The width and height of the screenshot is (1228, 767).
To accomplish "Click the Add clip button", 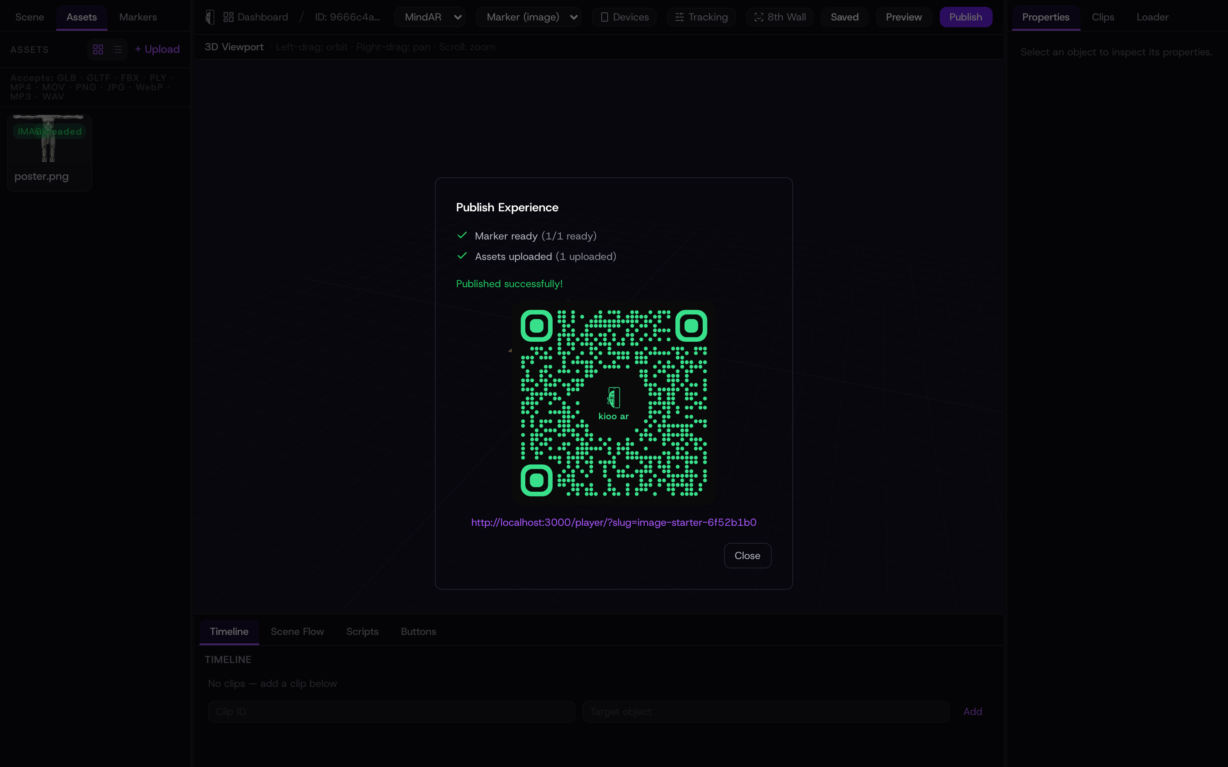I will (x=973, y=712).
